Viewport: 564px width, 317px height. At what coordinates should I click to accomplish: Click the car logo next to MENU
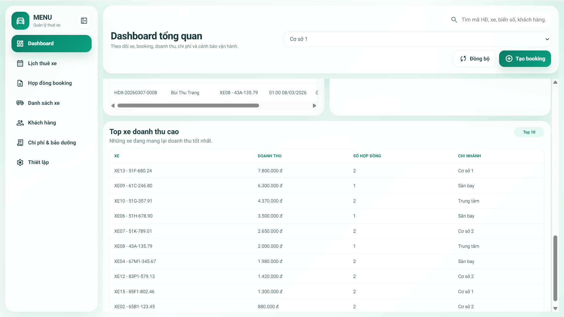(x=20, y=21)
